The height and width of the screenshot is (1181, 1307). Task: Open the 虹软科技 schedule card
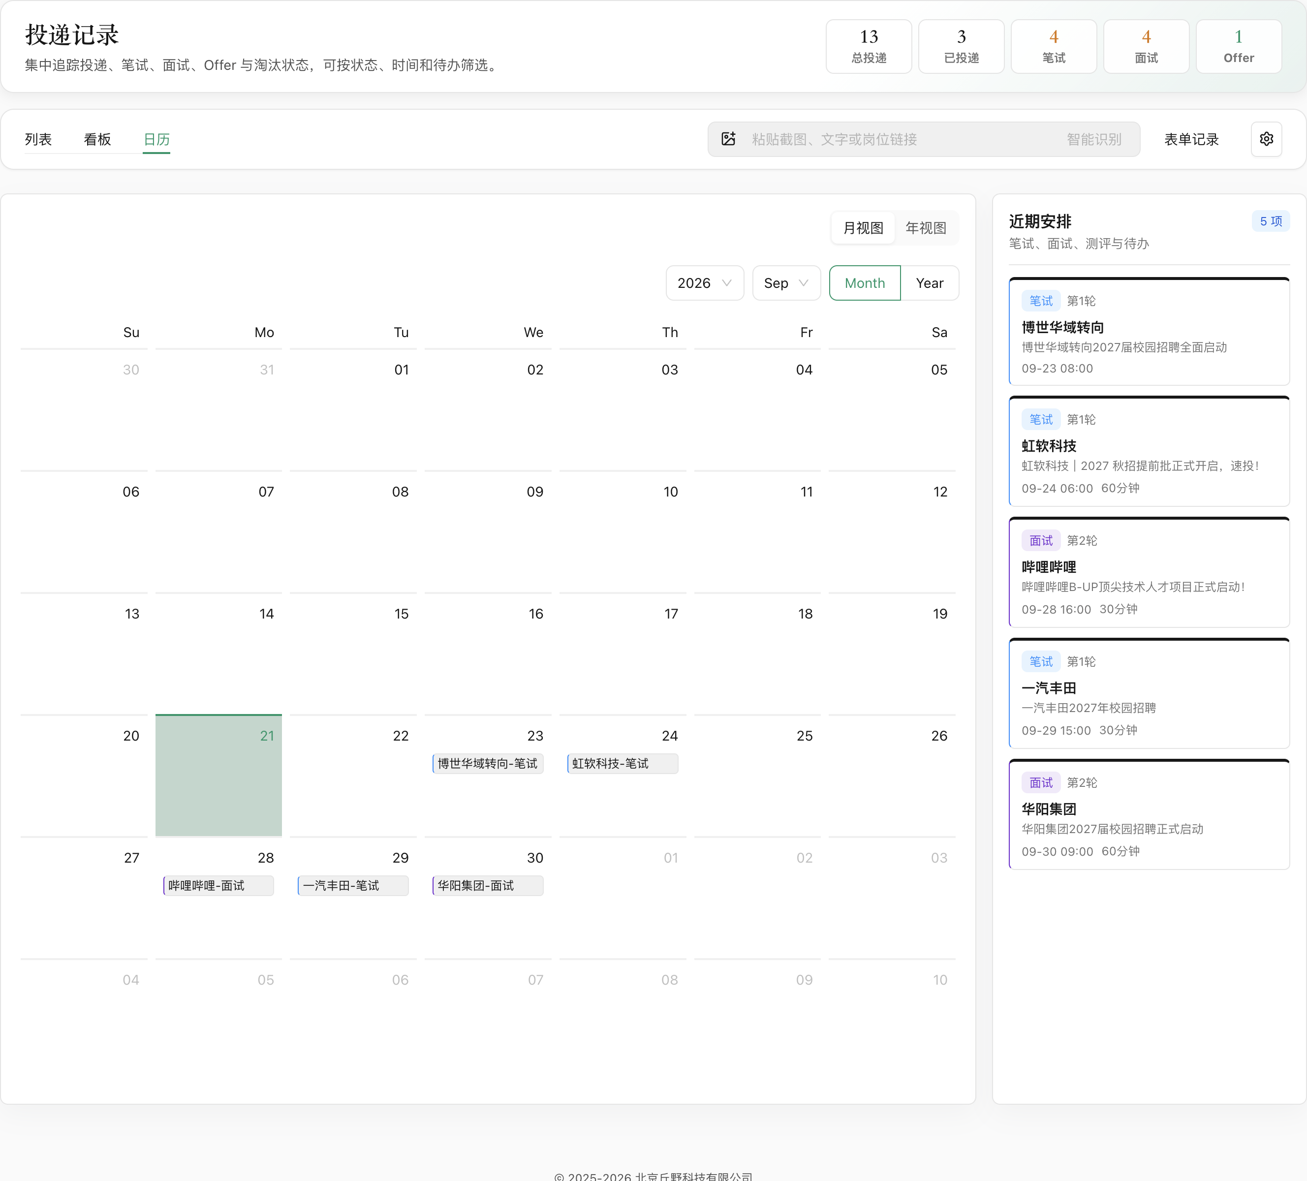[x=1149, y=451]
